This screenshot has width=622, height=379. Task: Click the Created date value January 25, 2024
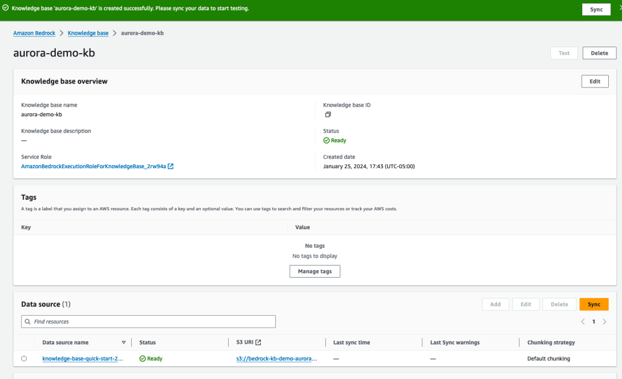369,166
